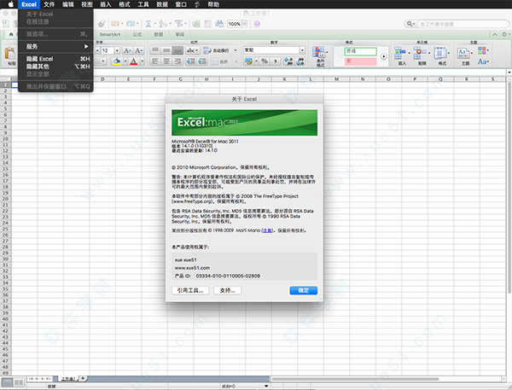This screenshot has height=390, width=512.
Task: Choose Hide Excel from the menu
Action: point(55,59)
